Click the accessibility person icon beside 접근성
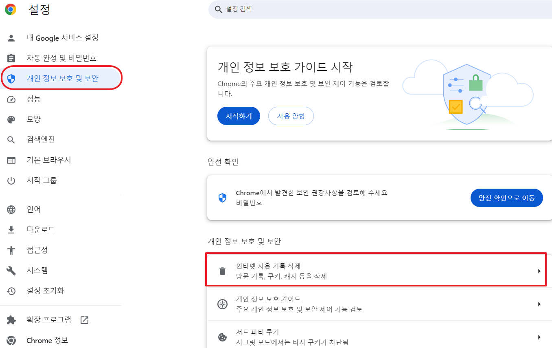 tap(12, 250)
